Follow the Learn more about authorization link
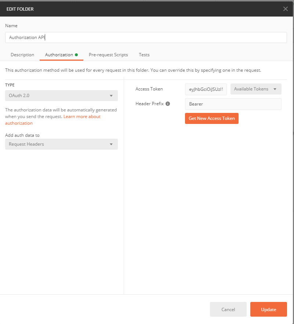 pos(82,117)
